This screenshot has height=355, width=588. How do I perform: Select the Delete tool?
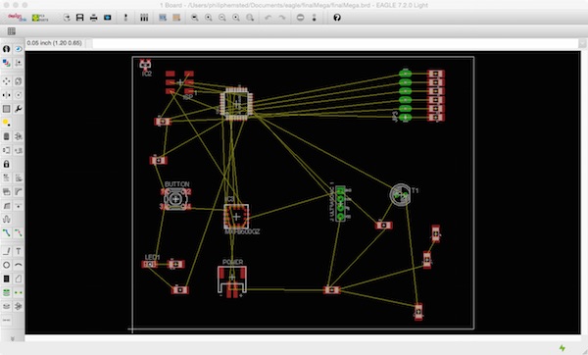point(7,136)
